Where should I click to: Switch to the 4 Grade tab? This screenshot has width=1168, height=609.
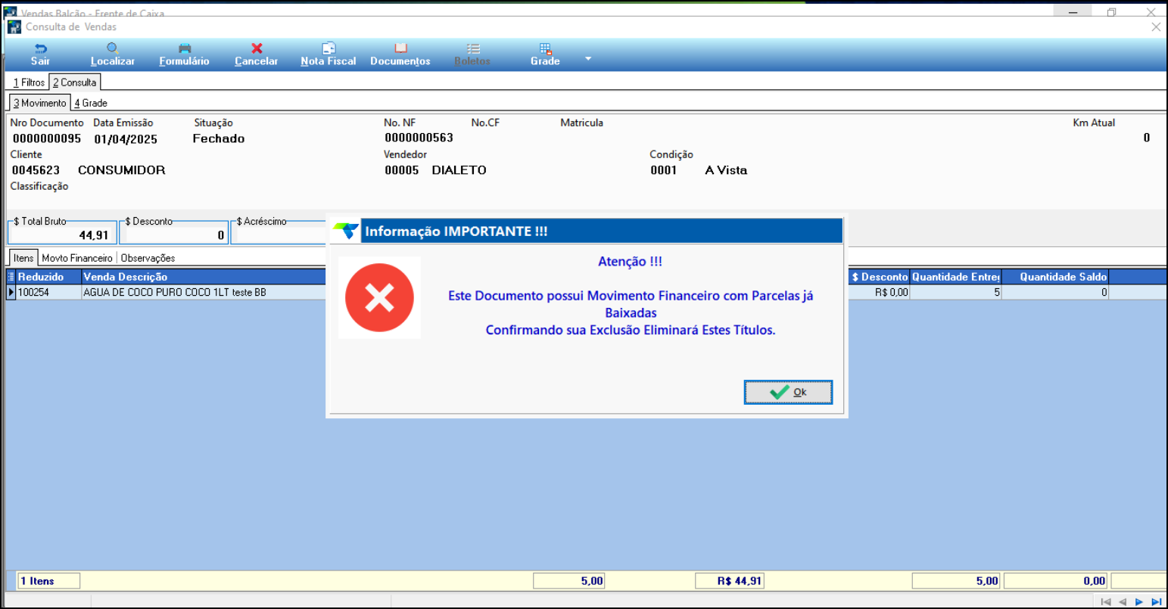point(91,103)
